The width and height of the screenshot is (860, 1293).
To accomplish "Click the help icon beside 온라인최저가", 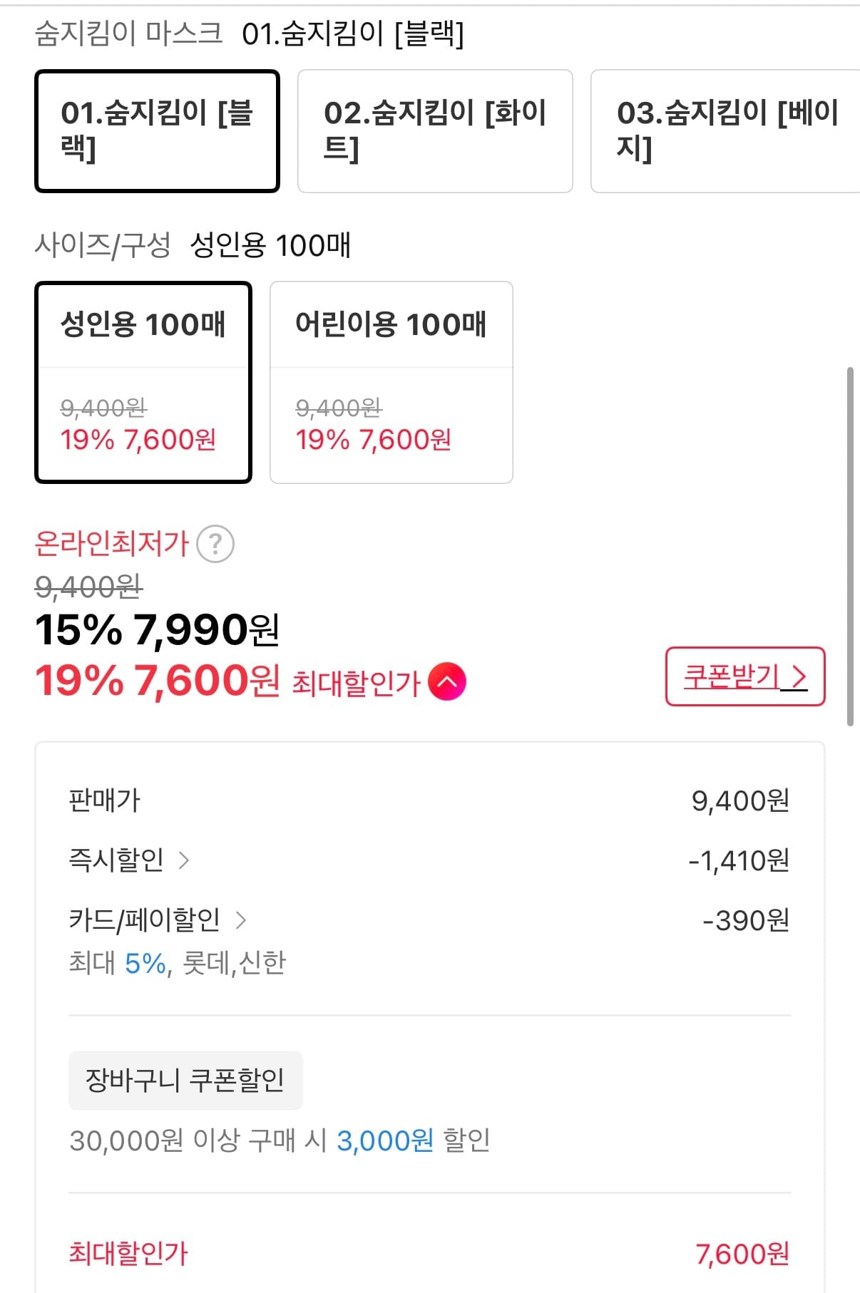I will (215, 544).
